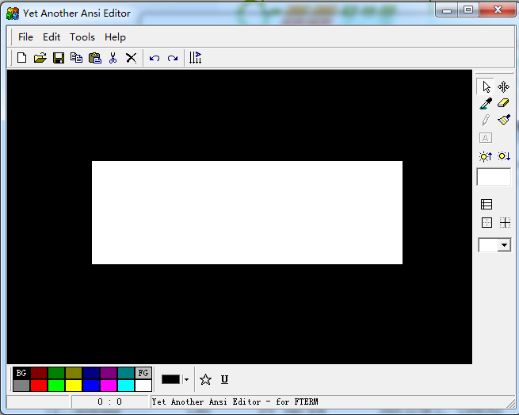
Task: Click the decrease brightness sun icon
Action: 504,156
